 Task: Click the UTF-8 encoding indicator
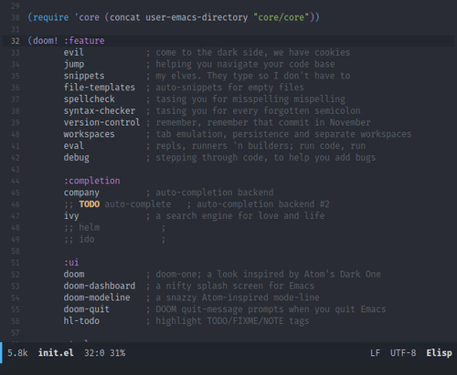pos(403,353)
